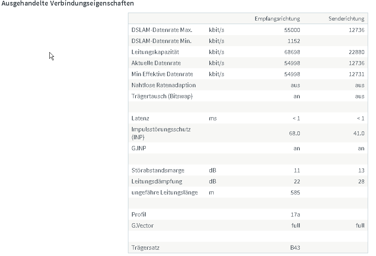Click the Impulsstörungsschutz (INP) label

(161, 133)
